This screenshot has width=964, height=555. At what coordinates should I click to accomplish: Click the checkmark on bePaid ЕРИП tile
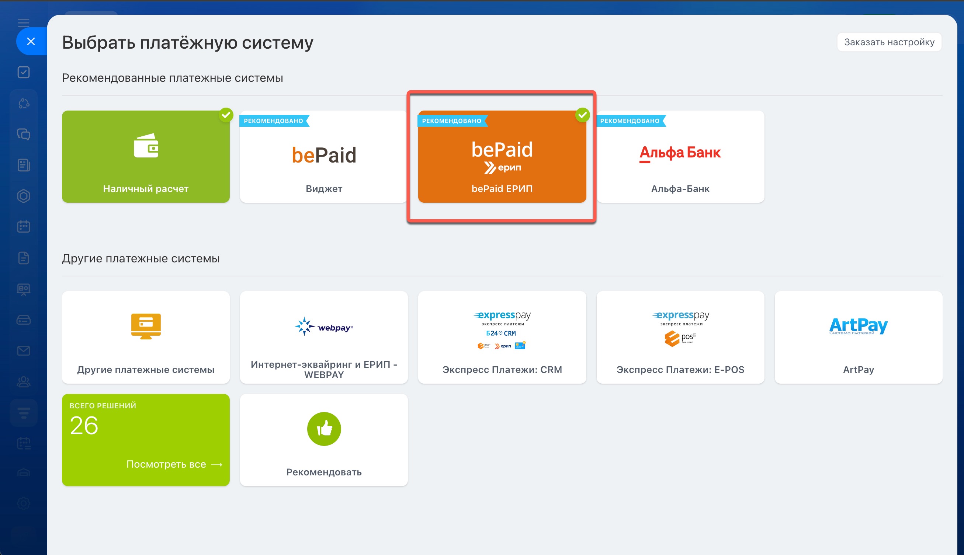point(582,115)
